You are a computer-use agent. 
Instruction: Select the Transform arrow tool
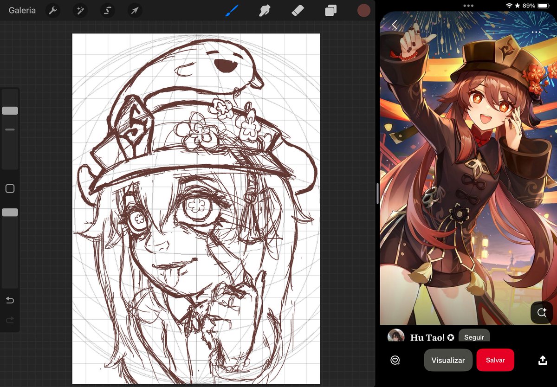point(135,10)
